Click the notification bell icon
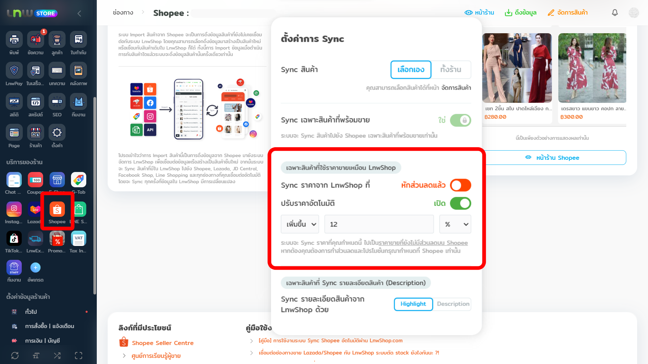 pyautogui.click(x=615, y=13)
